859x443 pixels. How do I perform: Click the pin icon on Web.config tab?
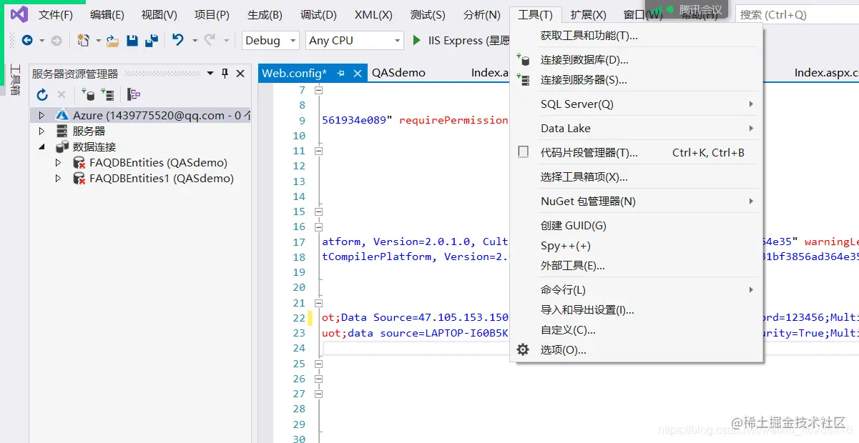point(340,73)
